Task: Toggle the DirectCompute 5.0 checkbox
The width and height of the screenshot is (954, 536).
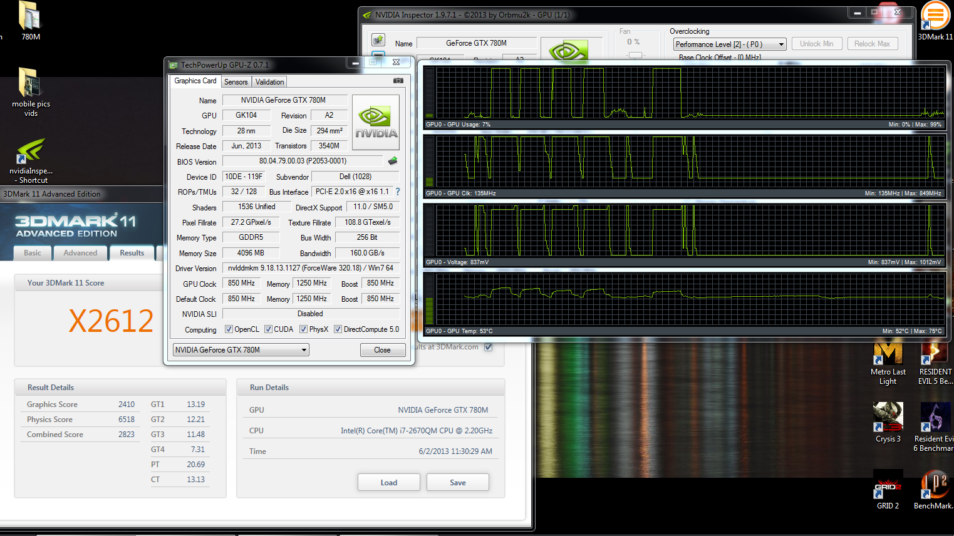Action: (x=338, y=329)
